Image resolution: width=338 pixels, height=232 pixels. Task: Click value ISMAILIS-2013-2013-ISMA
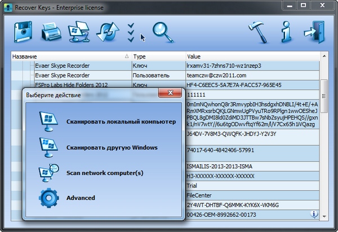click(220, 167)
